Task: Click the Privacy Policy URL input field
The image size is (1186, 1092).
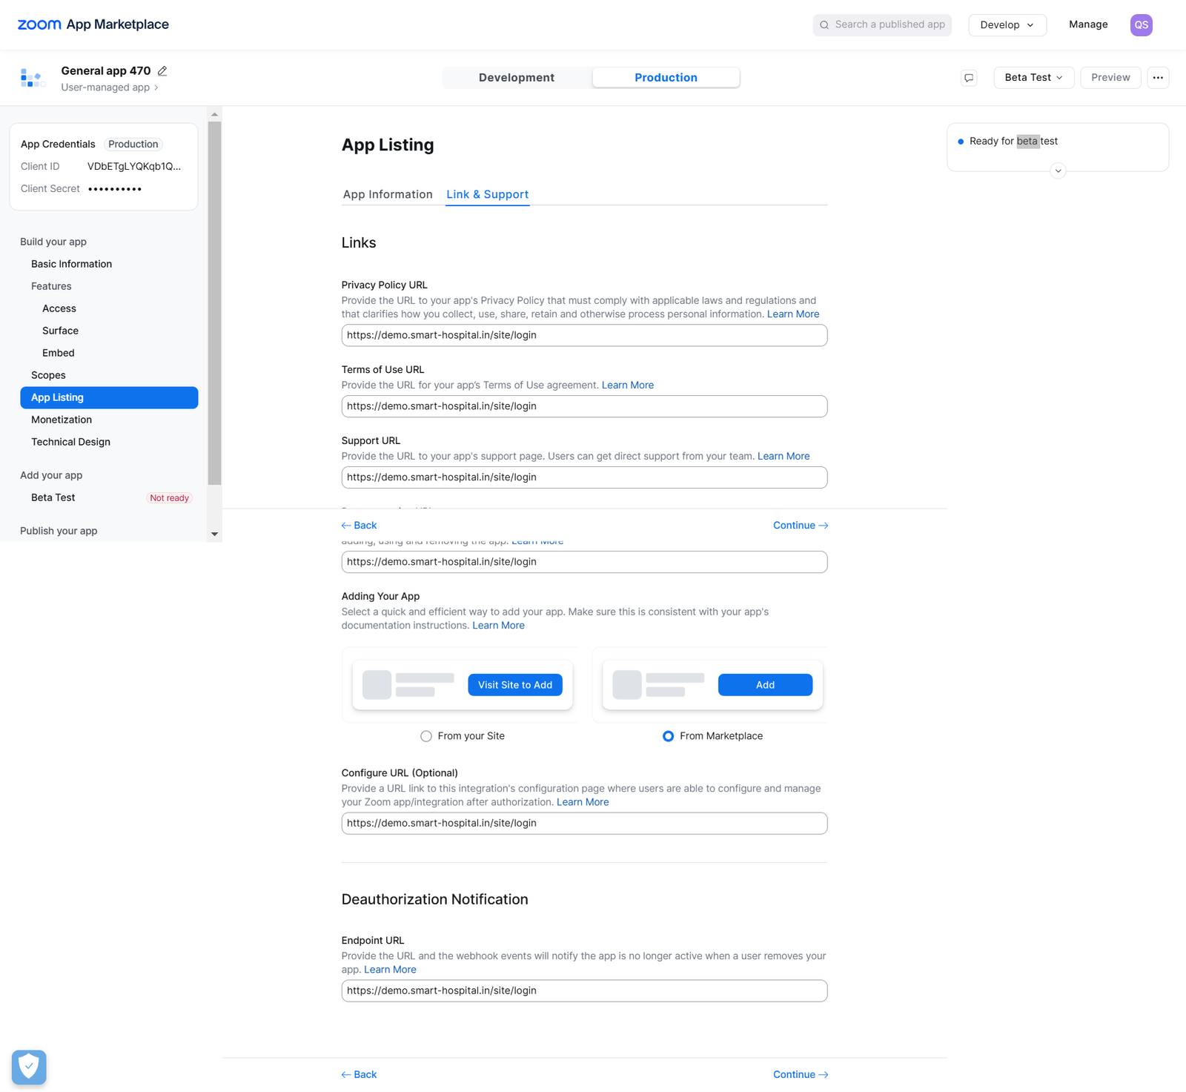Action: pyautogui.click(x=584, y=335)
